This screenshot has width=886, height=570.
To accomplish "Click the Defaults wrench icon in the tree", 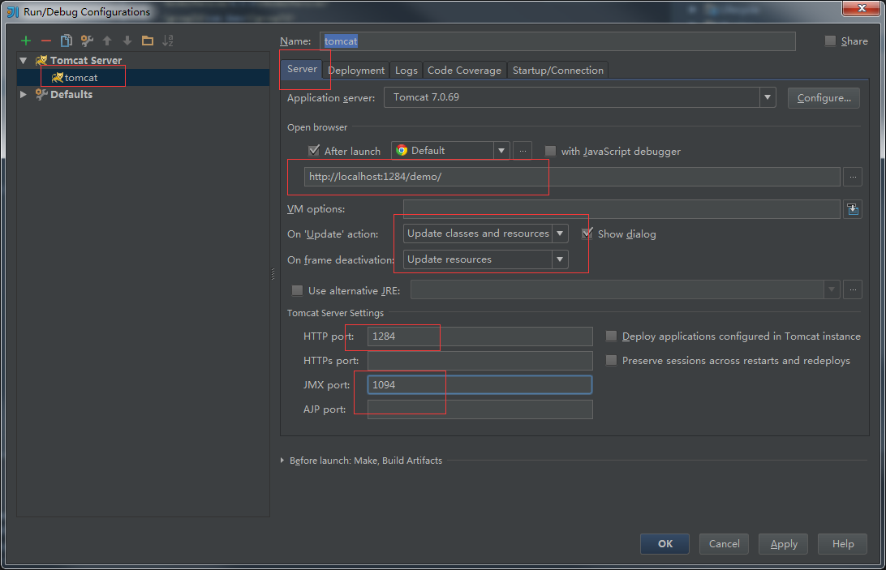I will point(41,94).
